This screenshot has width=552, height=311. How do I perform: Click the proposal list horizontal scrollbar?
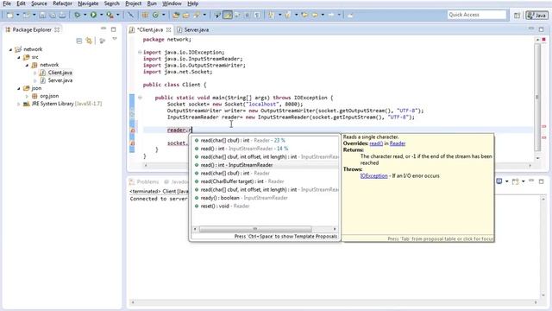[x=255, y=229]
